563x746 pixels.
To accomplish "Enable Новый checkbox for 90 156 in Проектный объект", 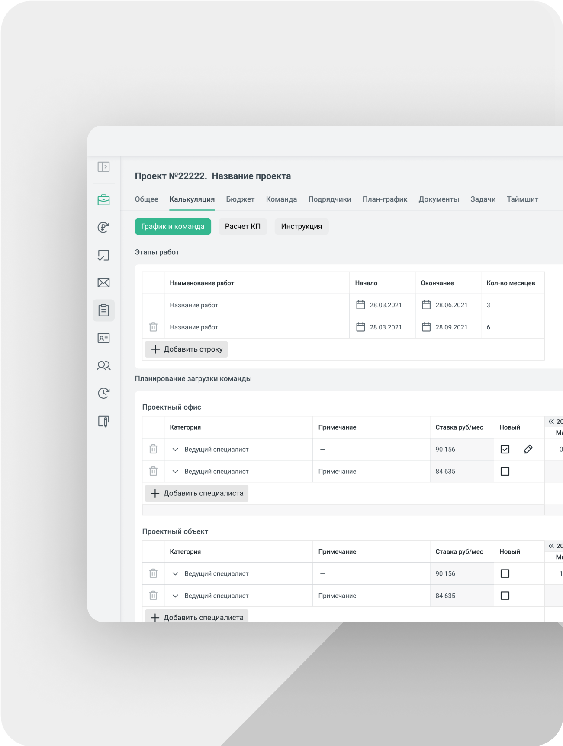I will pos(505,573).
